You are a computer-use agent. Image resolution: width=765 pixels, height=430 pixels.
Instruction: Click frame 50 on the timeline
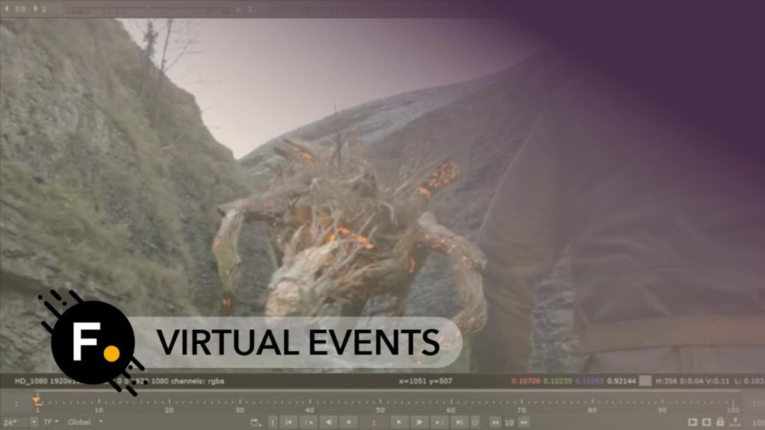point(380,403)
